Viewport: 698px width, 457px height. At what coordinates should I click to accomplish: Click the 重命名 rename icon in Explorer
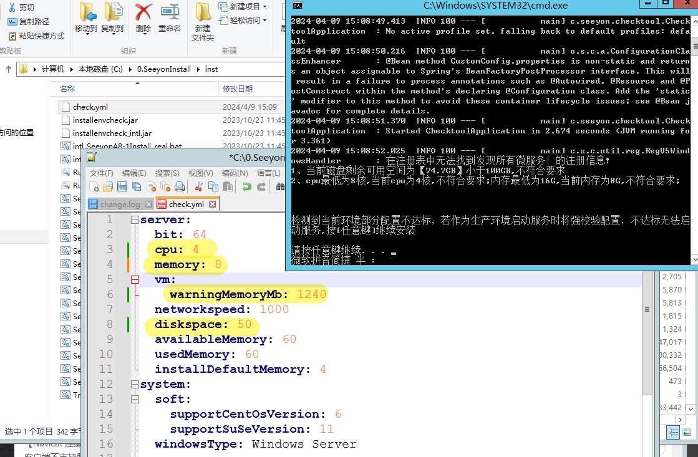point(170,12)
